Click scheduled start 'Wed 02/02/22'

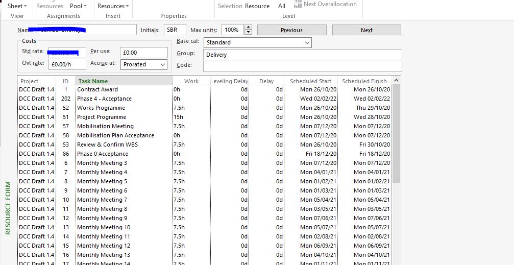pyautogui.click(x=318, y=99)
